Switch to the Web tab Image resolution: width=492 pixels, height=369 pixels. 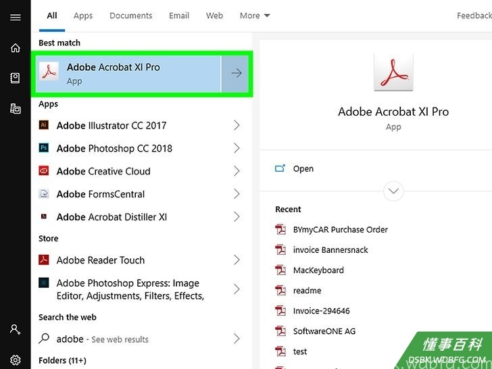pyautogui.click(x=215, y=16)
